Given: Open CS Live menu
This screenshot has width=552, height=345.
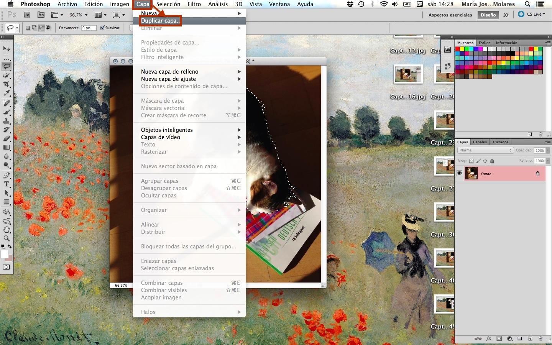Looking at the screenshot, I should pos(533,14).
